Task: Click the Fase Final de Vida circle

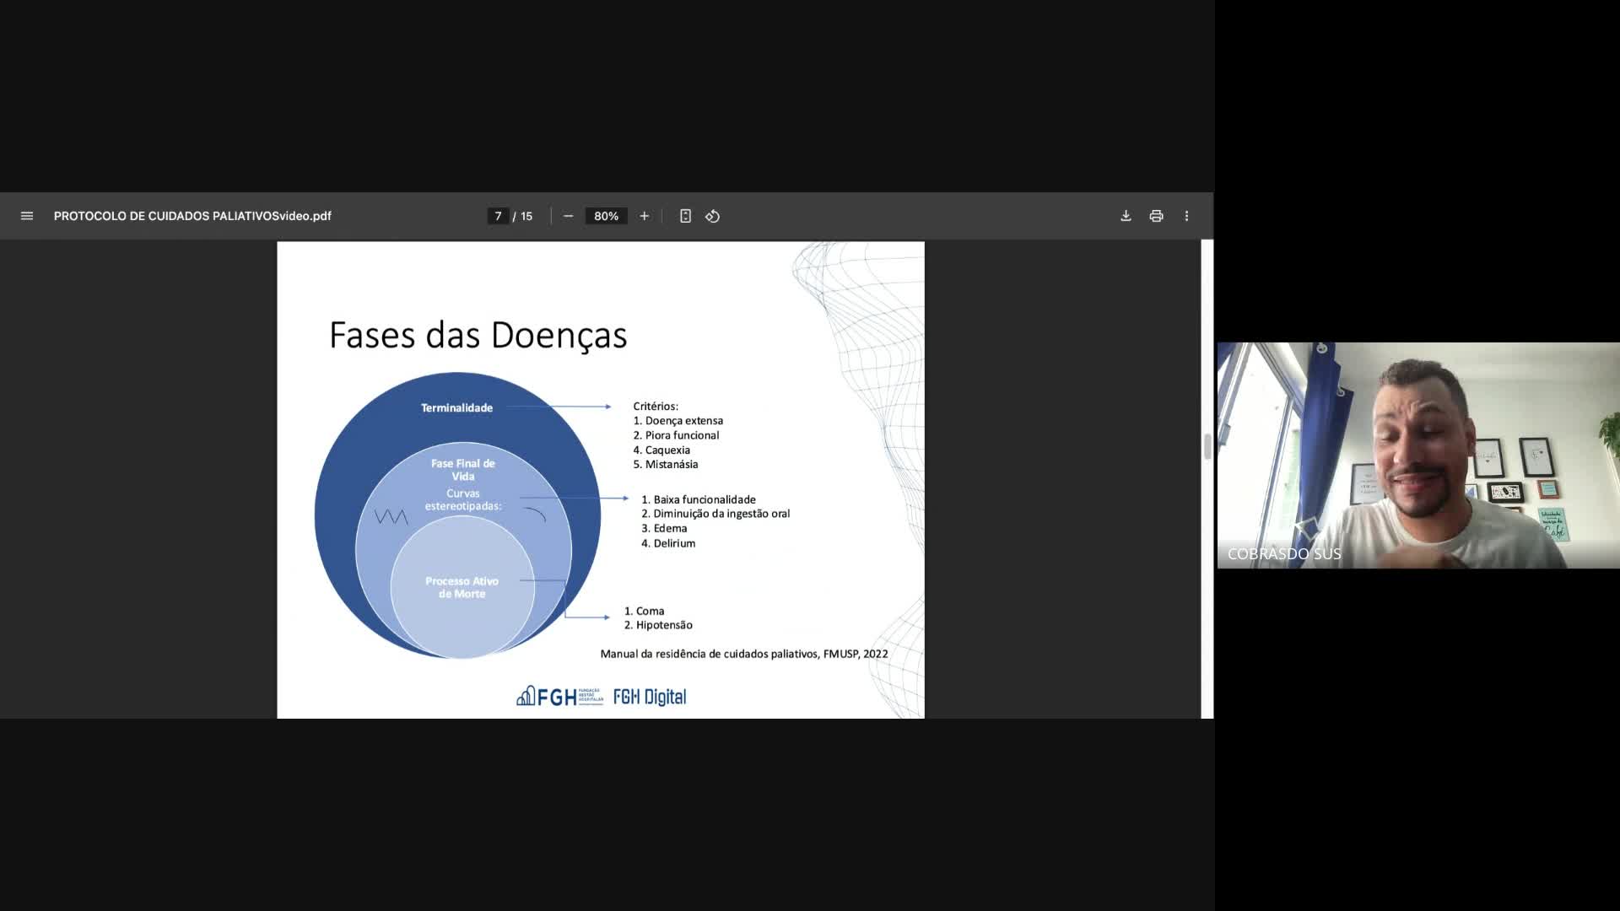Action: pos(462,470)
